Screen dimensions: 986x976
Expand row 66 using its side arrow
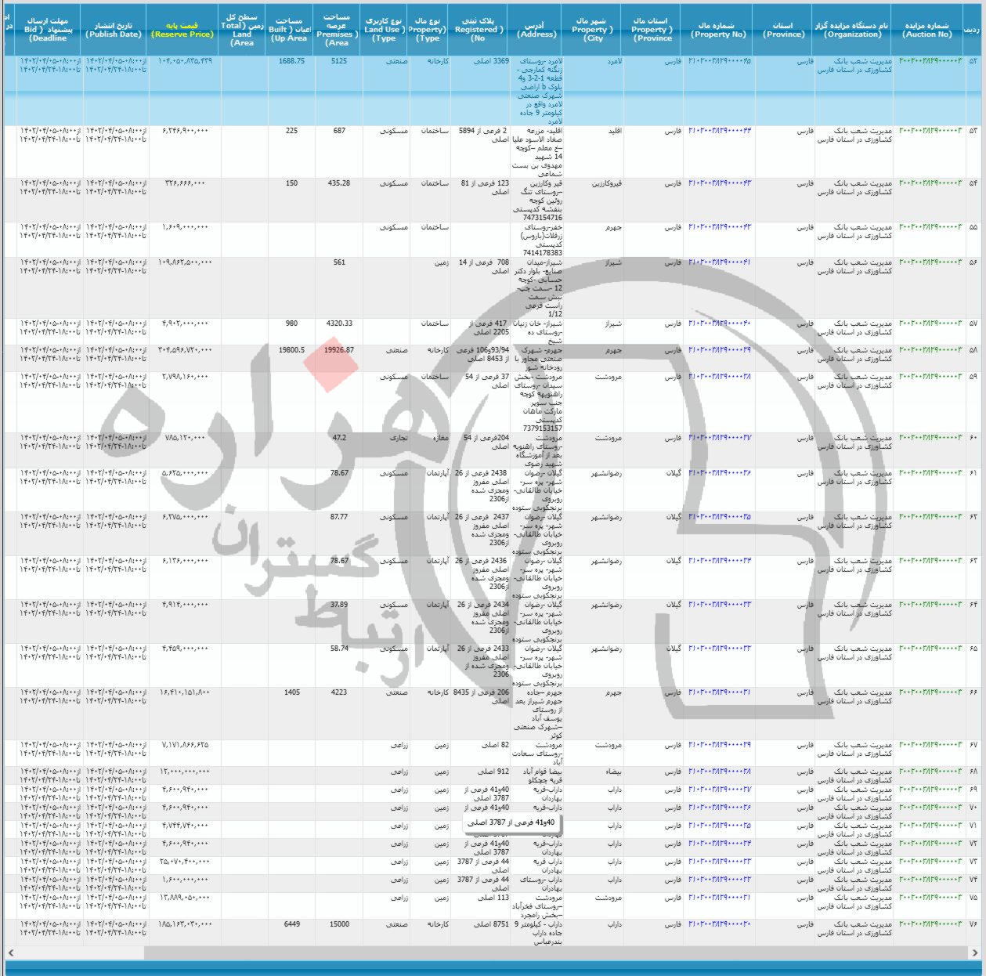click(x=973, y=692)
